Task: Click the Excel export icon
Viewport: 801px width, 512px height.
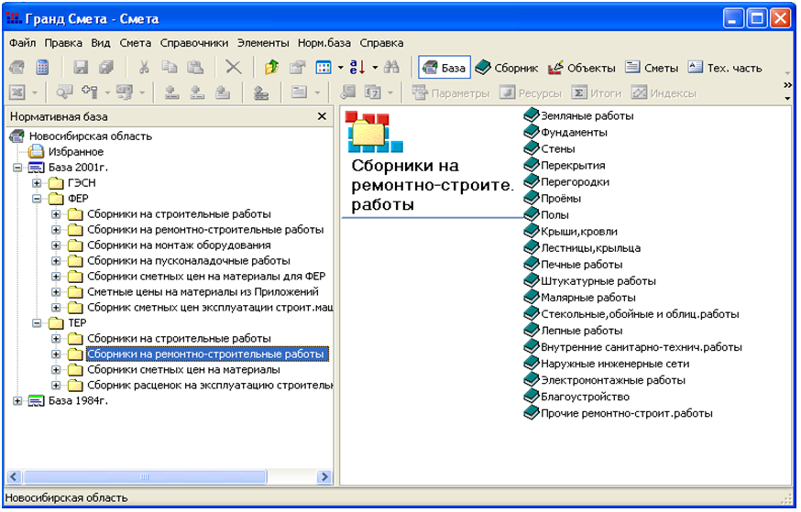Action: 17,93
